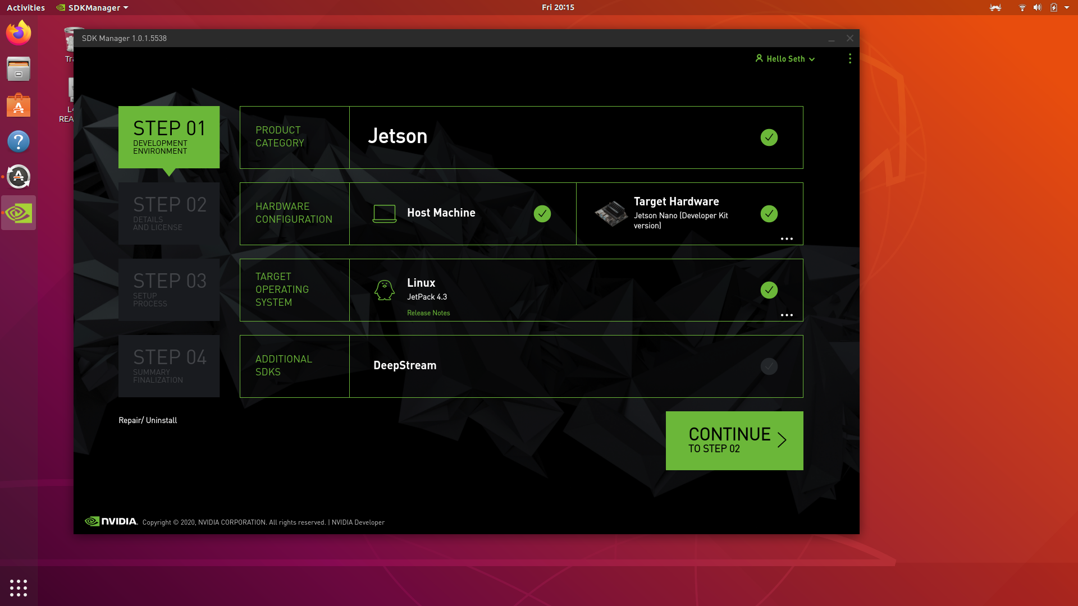Click the Host Machine laptop icon
Image resolution: width=1078 pixels, height=606 pixels.
pos(385,213)
